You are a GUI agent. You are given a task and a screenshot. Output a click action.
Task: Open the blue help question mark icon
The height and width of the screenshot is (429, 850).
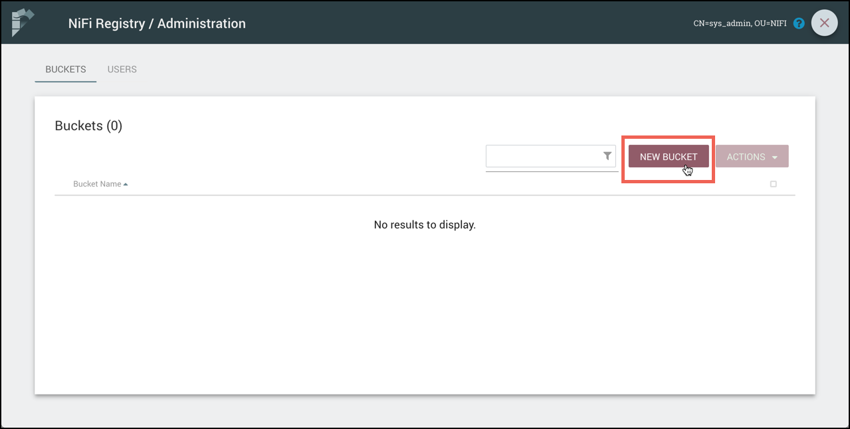(x=798, y=23)
